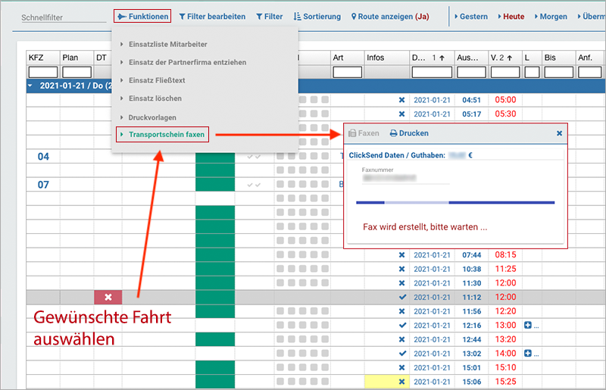Click the Drucken printer icon in dialog
The width and height of the screenshot is (606, 390).
coord(409,133)
